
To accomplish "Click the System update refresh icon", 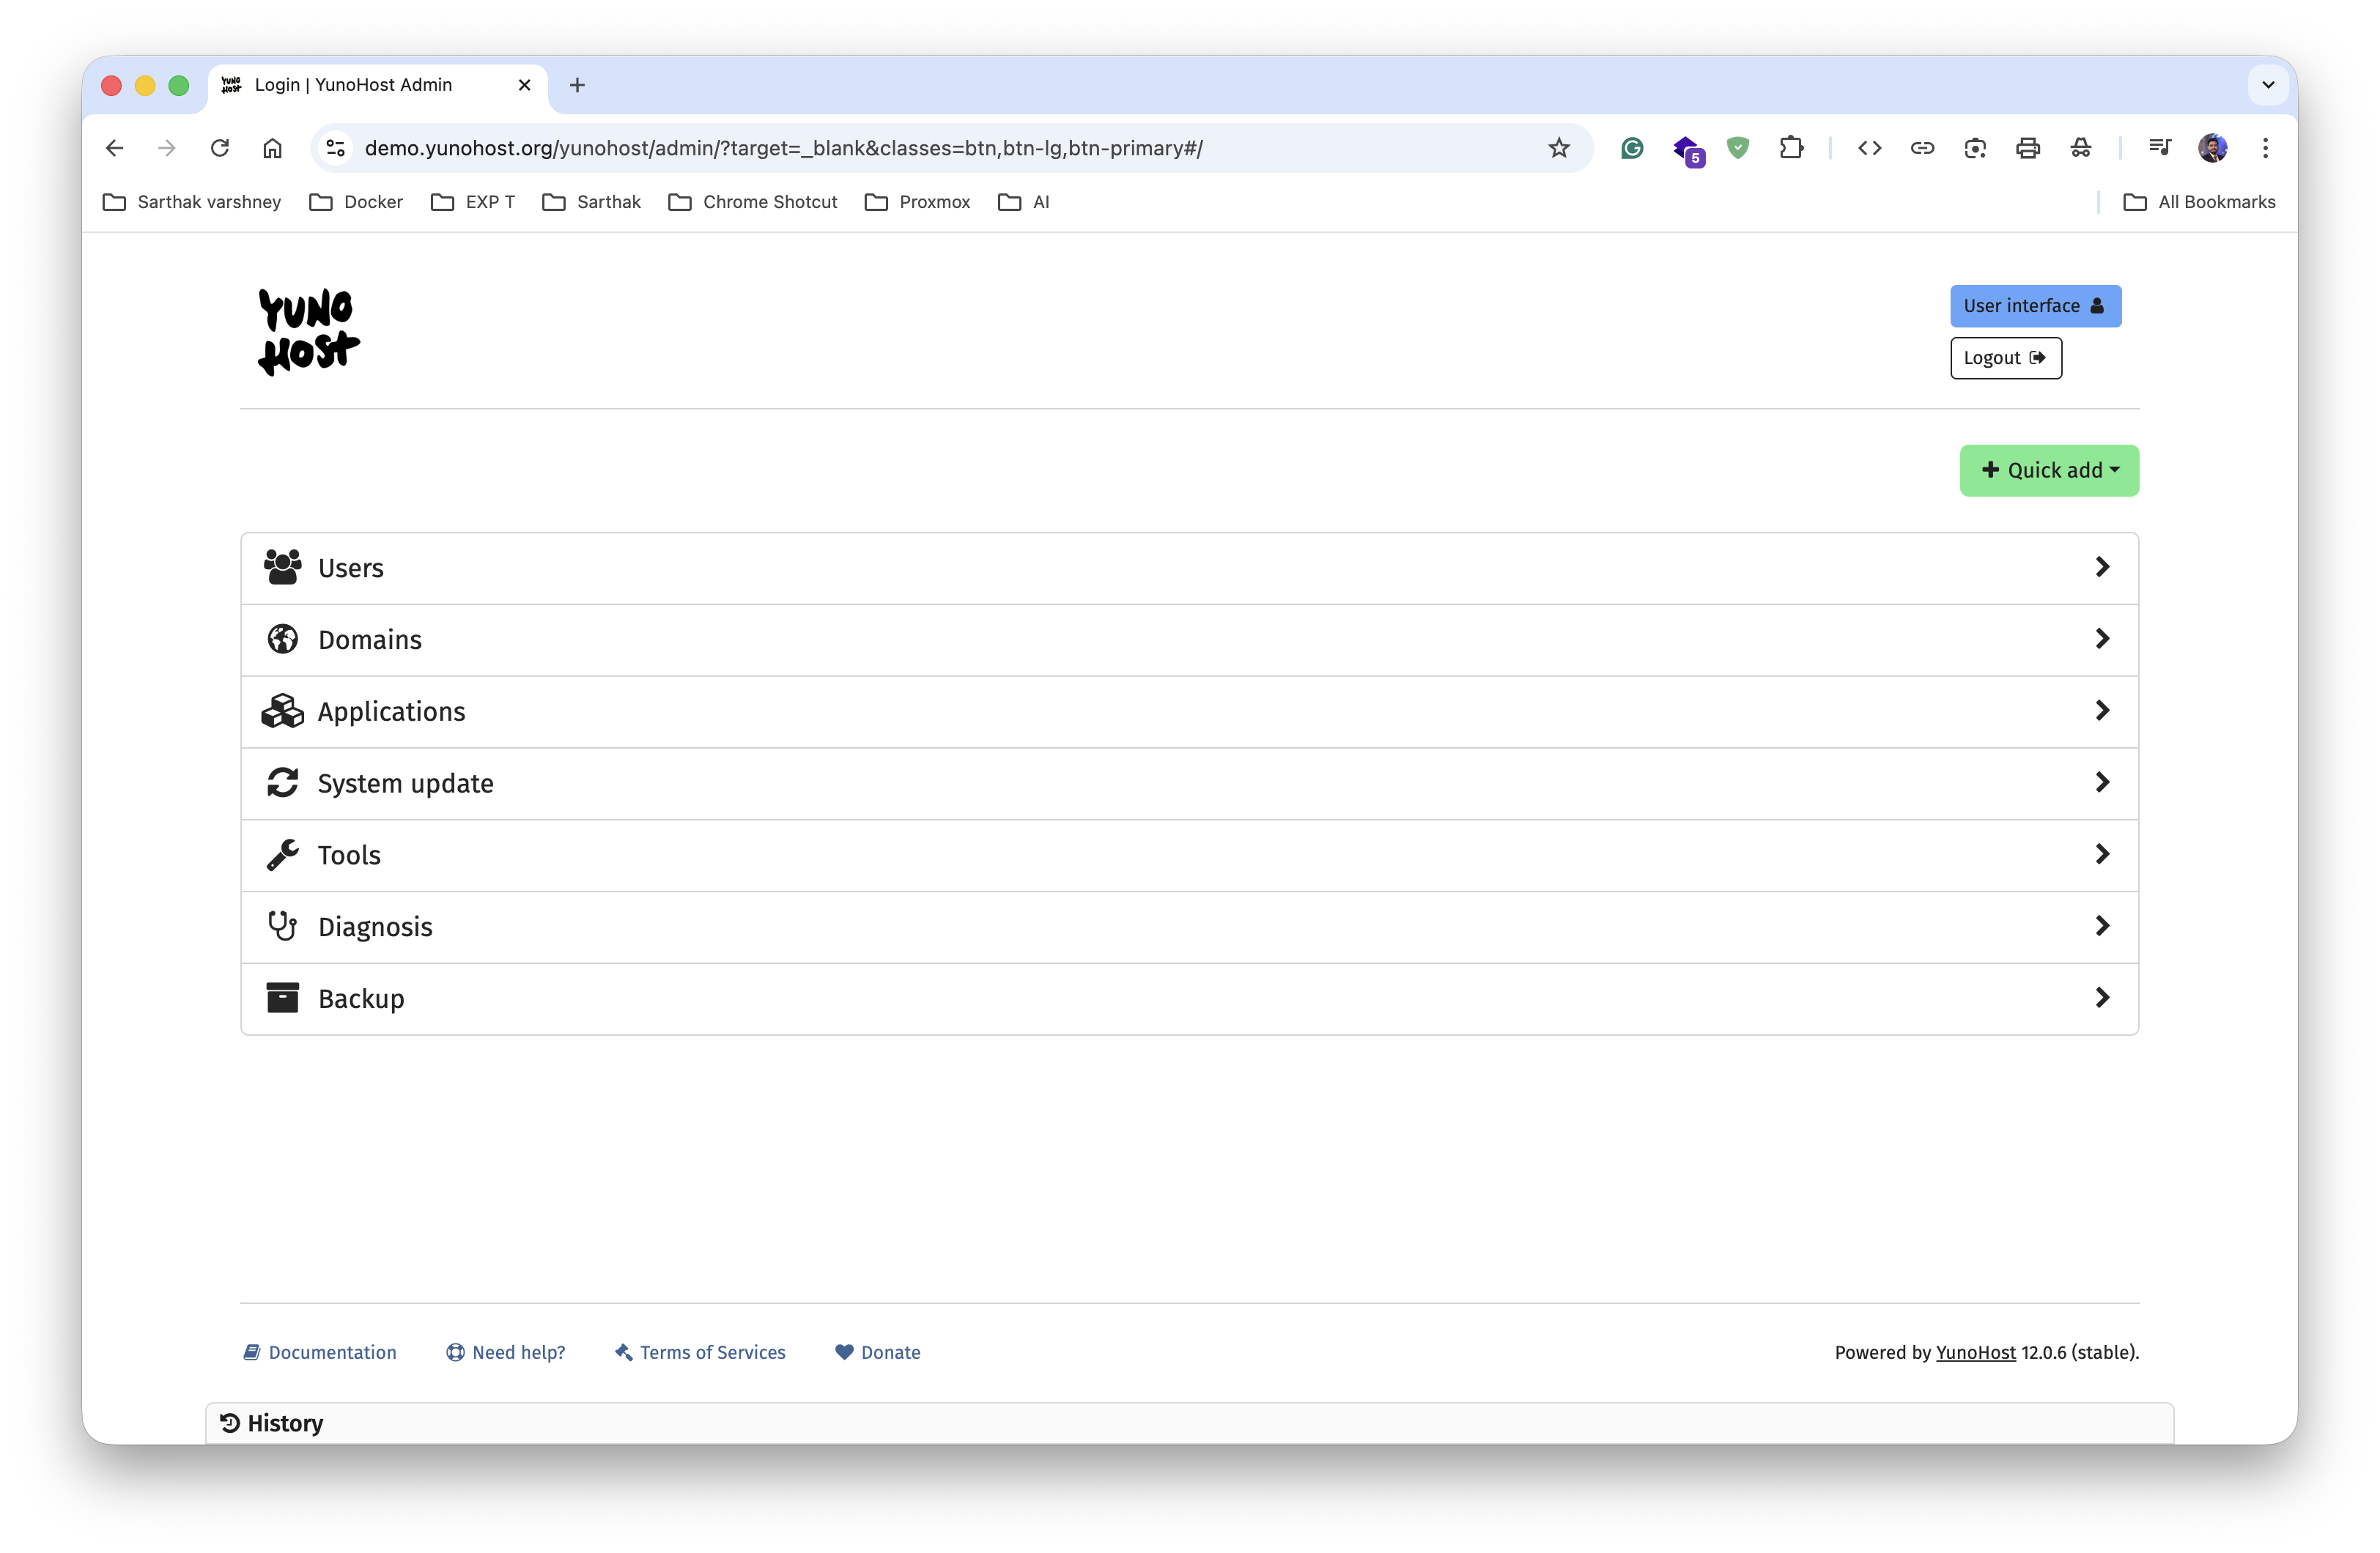I will [282, 783].
